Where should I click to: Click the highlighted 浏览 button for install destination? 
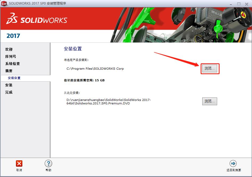[210, 68]
